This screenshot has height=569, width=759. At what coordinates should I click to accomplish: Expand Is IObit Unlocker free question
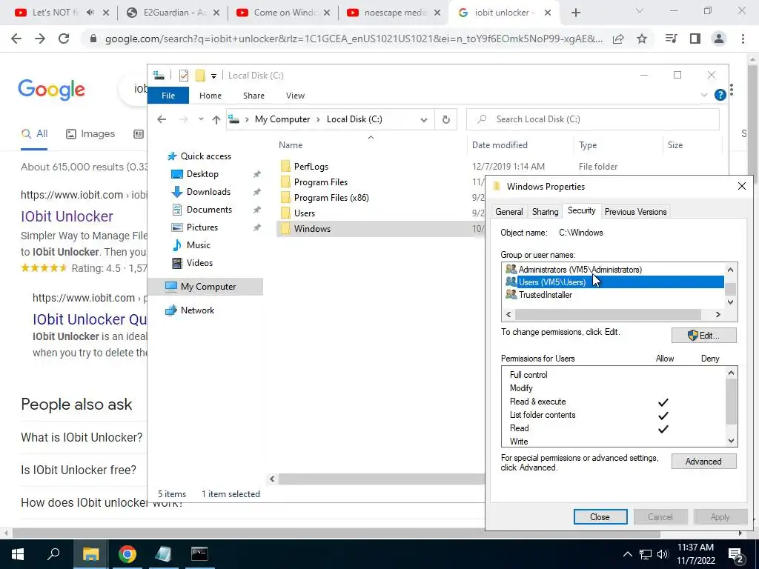[x=79, y=470]
